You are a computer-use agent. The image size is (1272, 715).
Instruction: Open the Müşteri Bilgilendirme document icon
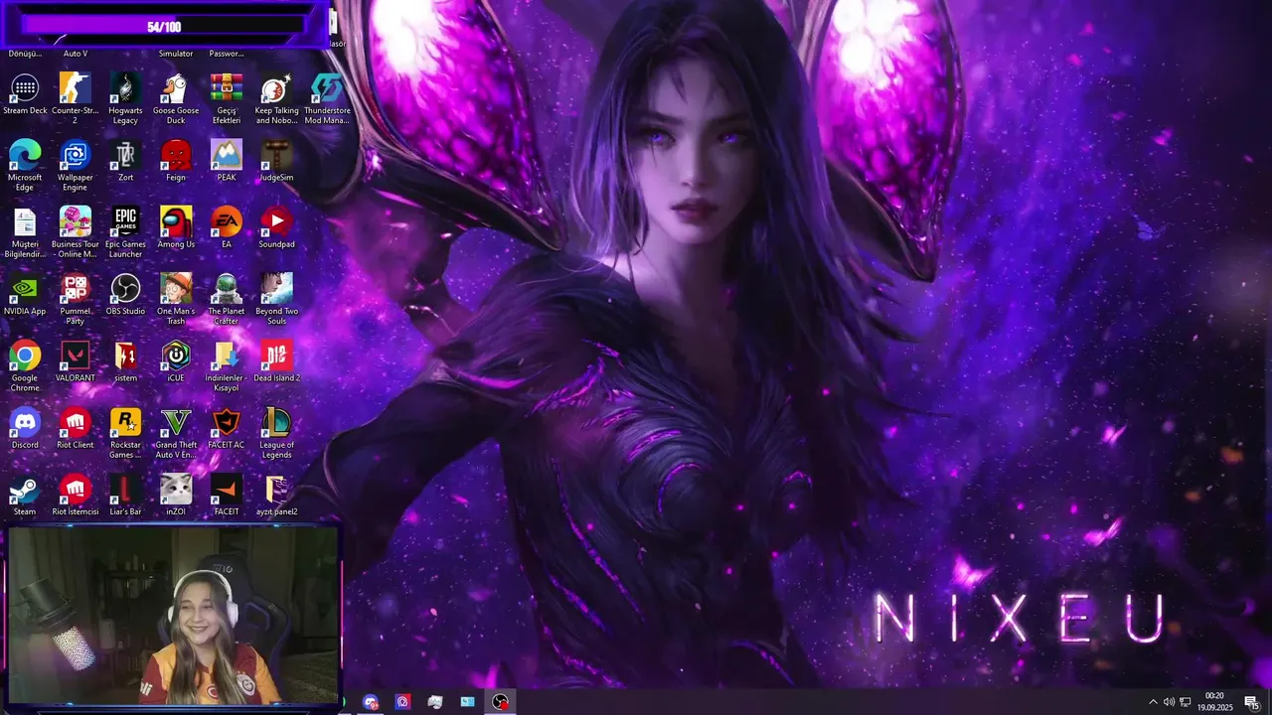[25, 231]
